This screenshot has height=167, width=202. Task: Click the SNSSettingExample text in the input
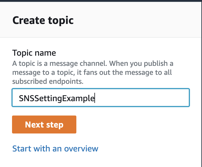(x=57, y=98)
